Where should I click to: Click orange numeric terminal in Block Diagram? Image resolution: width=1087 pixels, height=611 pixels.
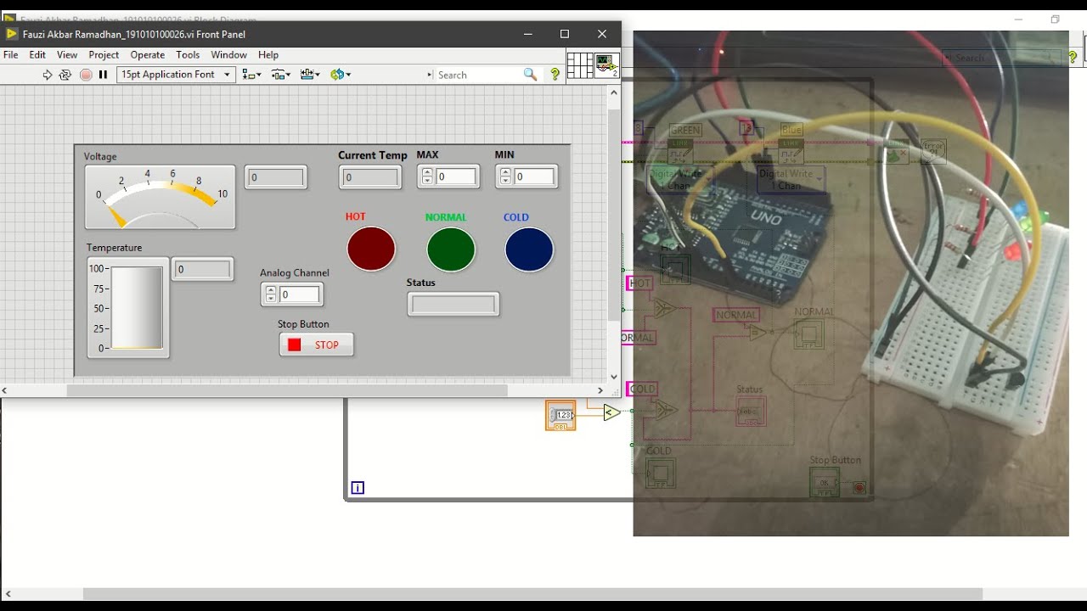coord(560,415)
